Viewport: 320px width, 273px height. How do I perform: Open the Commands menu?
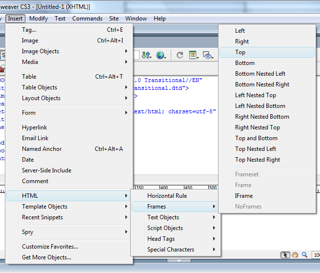click(x=87, y=19)
